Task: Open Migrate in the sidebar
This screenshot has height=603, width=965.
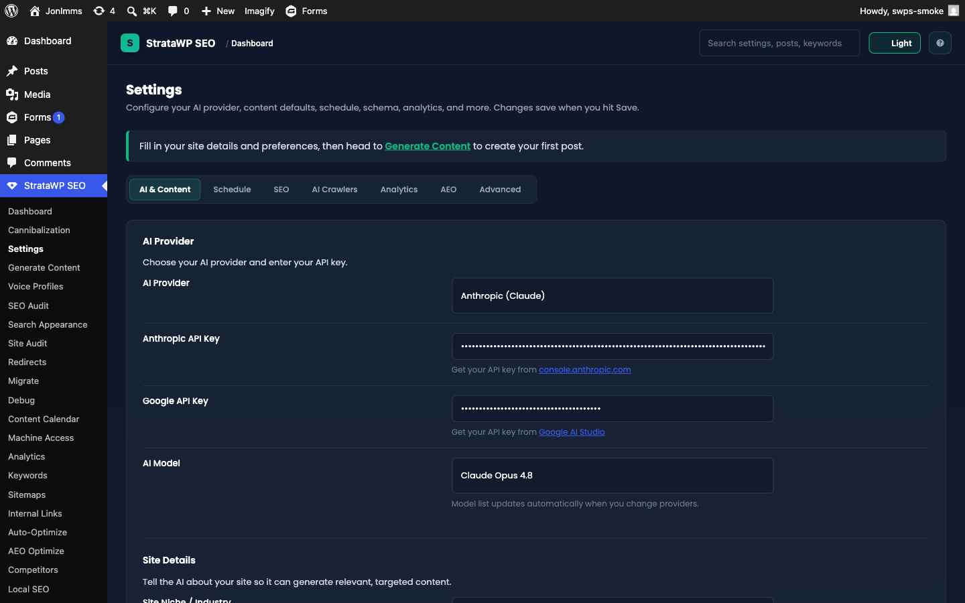Action: 23,381
